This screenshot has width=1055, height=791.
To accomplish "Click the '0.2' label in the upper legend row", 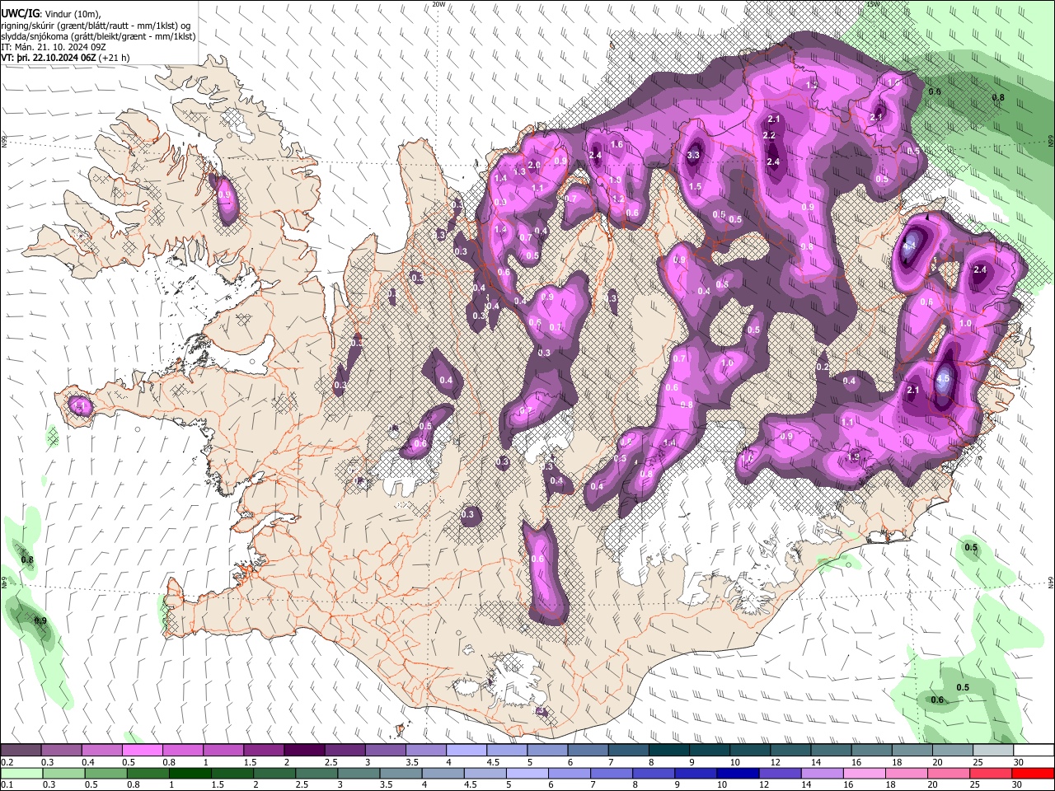I will point(7,762).
